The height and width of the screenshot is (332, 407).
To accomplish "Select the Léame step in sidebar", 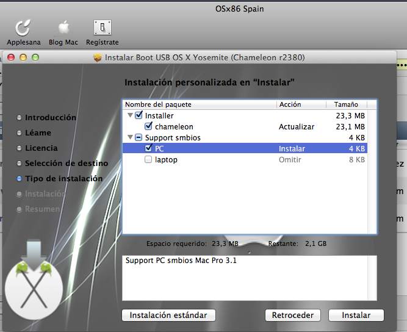I will click(38, 133).
